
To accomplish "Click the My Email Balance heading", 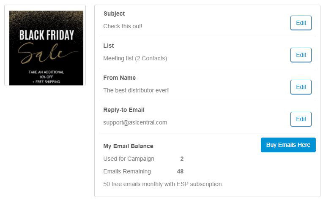I will (129, 146).
